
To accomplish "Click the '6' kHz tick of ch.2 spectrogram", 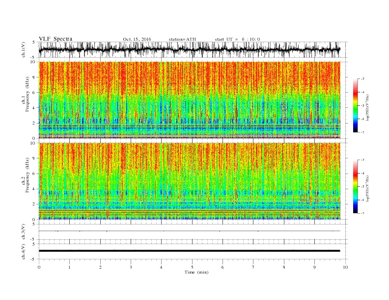I will [34, 174].
